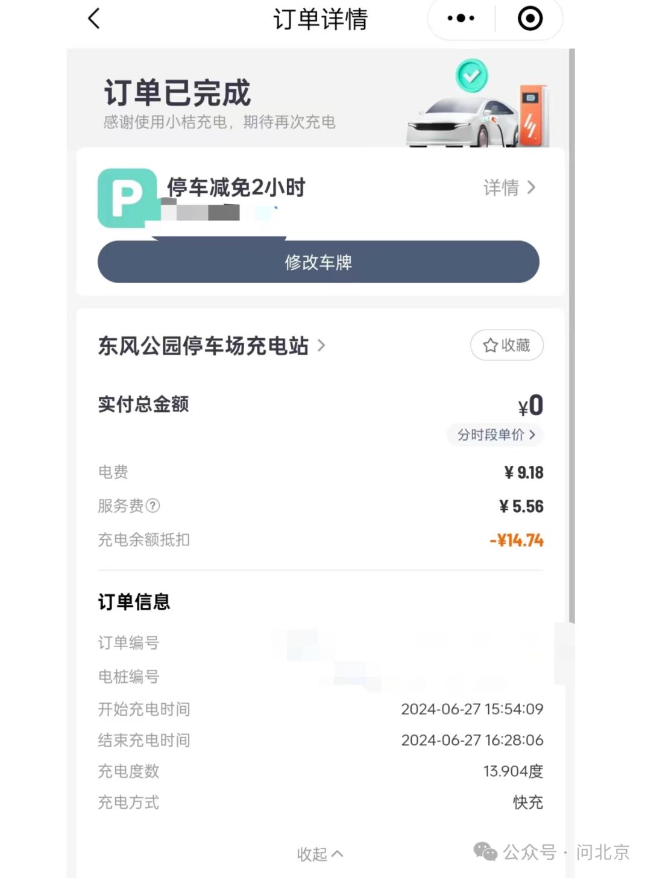Tap the 充电余额抵扣 amount -¥14.74
This screenshot has width=651, height=878.
[x=517, y=540]
